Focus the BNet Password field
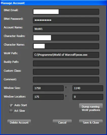 pos(66,20)
